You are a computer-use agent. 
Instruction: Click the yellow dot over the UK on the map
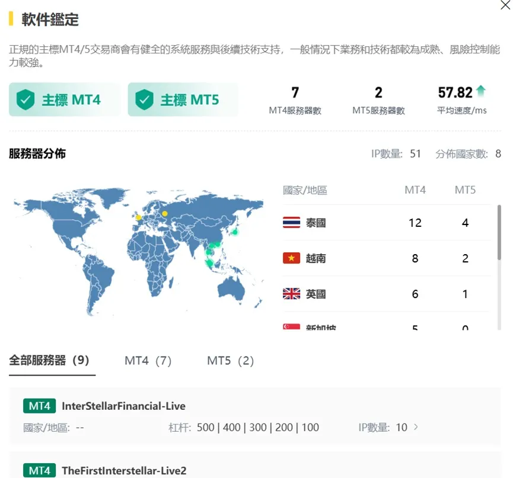click(x=138, y=217)
